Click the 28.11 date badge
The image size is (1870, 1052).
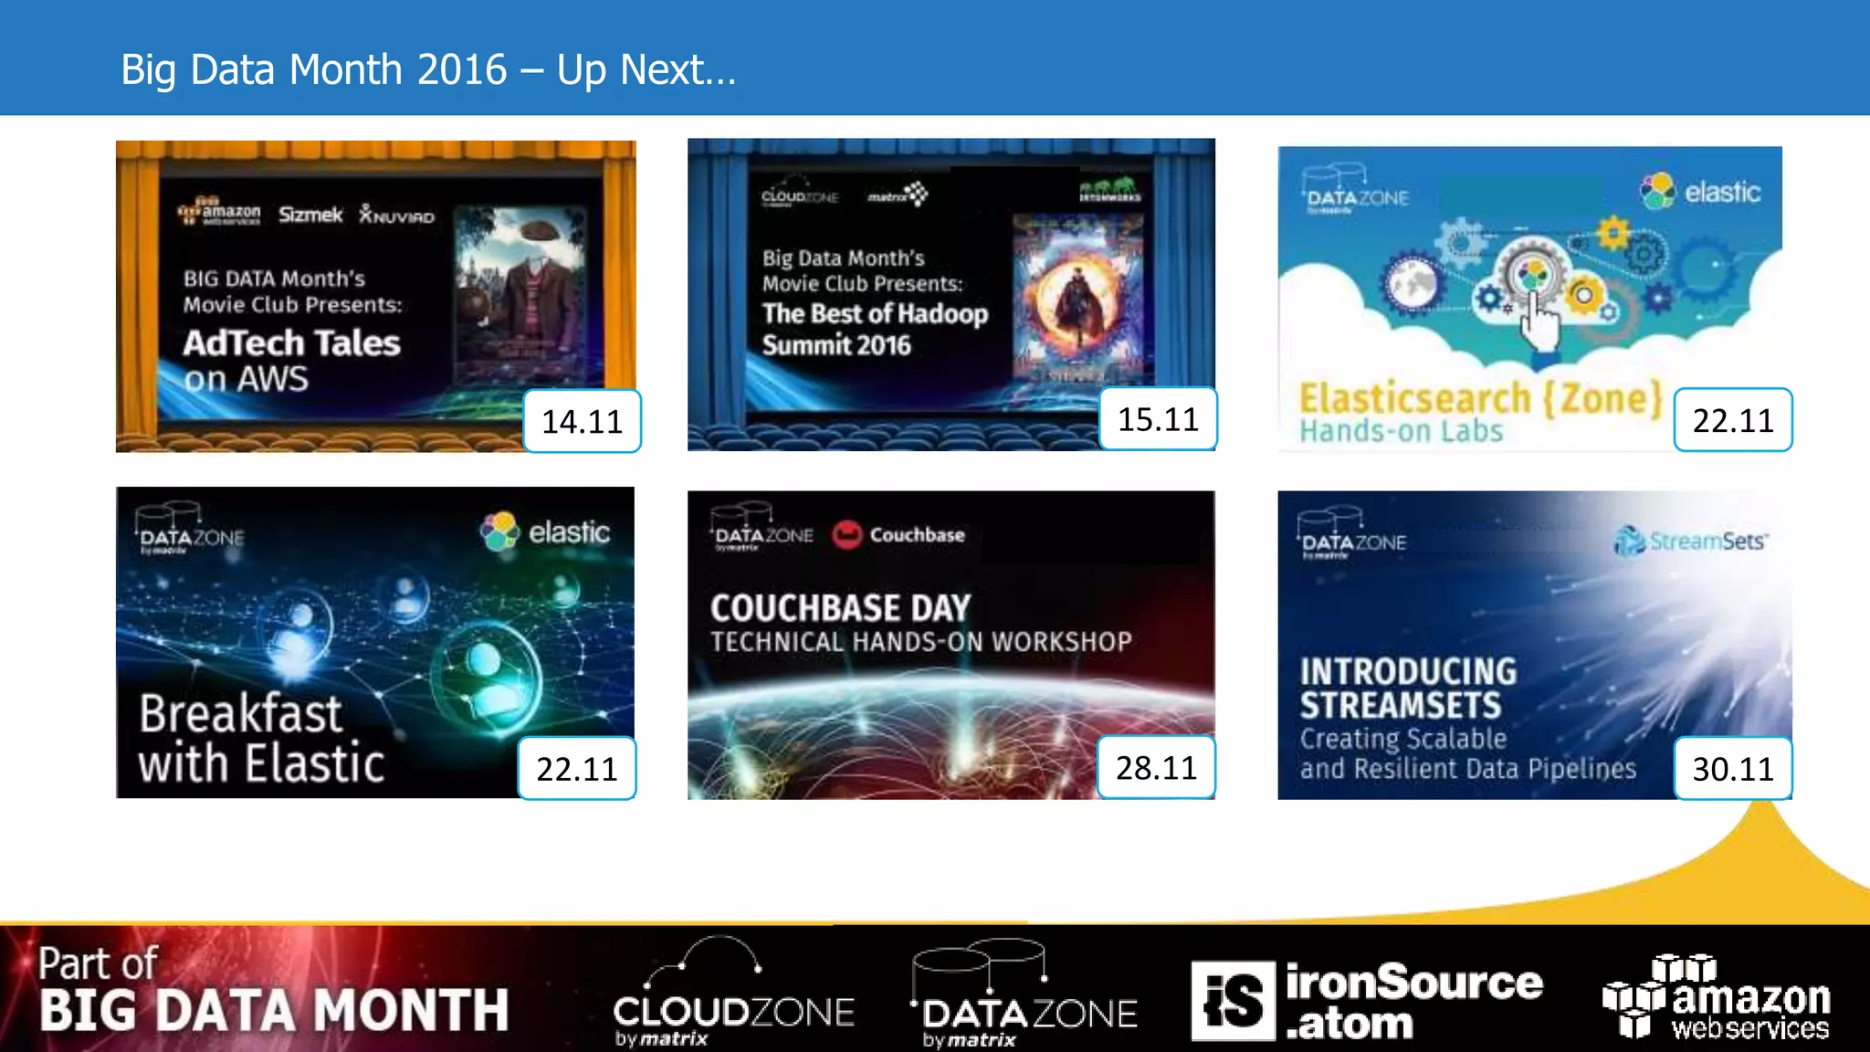(1156, 768)
